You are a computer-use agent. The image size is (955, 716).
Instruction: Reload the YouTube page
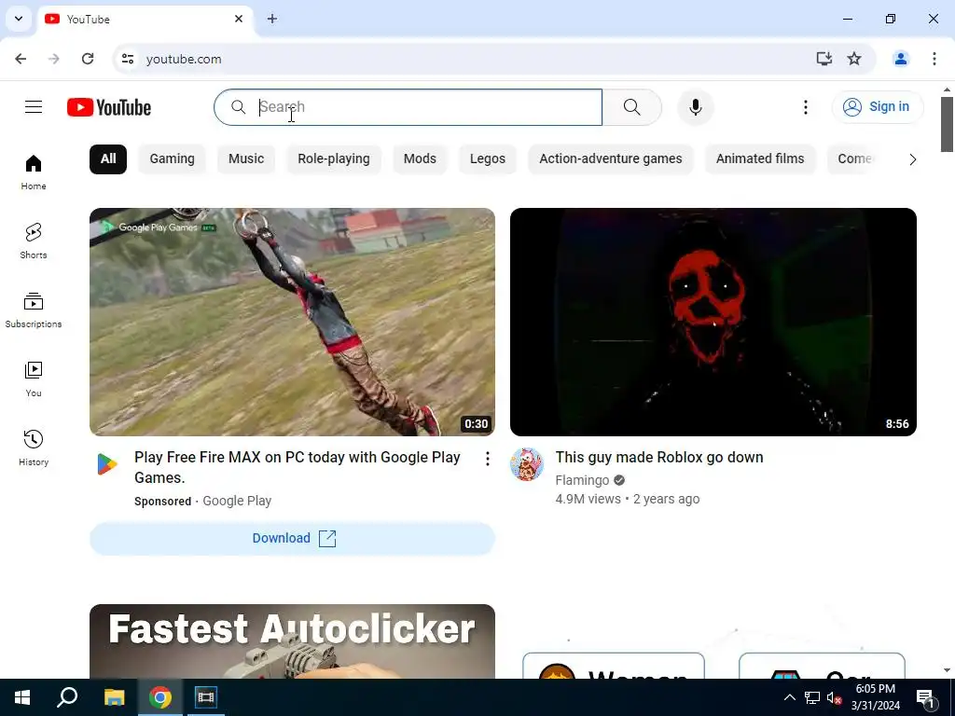pos(88,59)
